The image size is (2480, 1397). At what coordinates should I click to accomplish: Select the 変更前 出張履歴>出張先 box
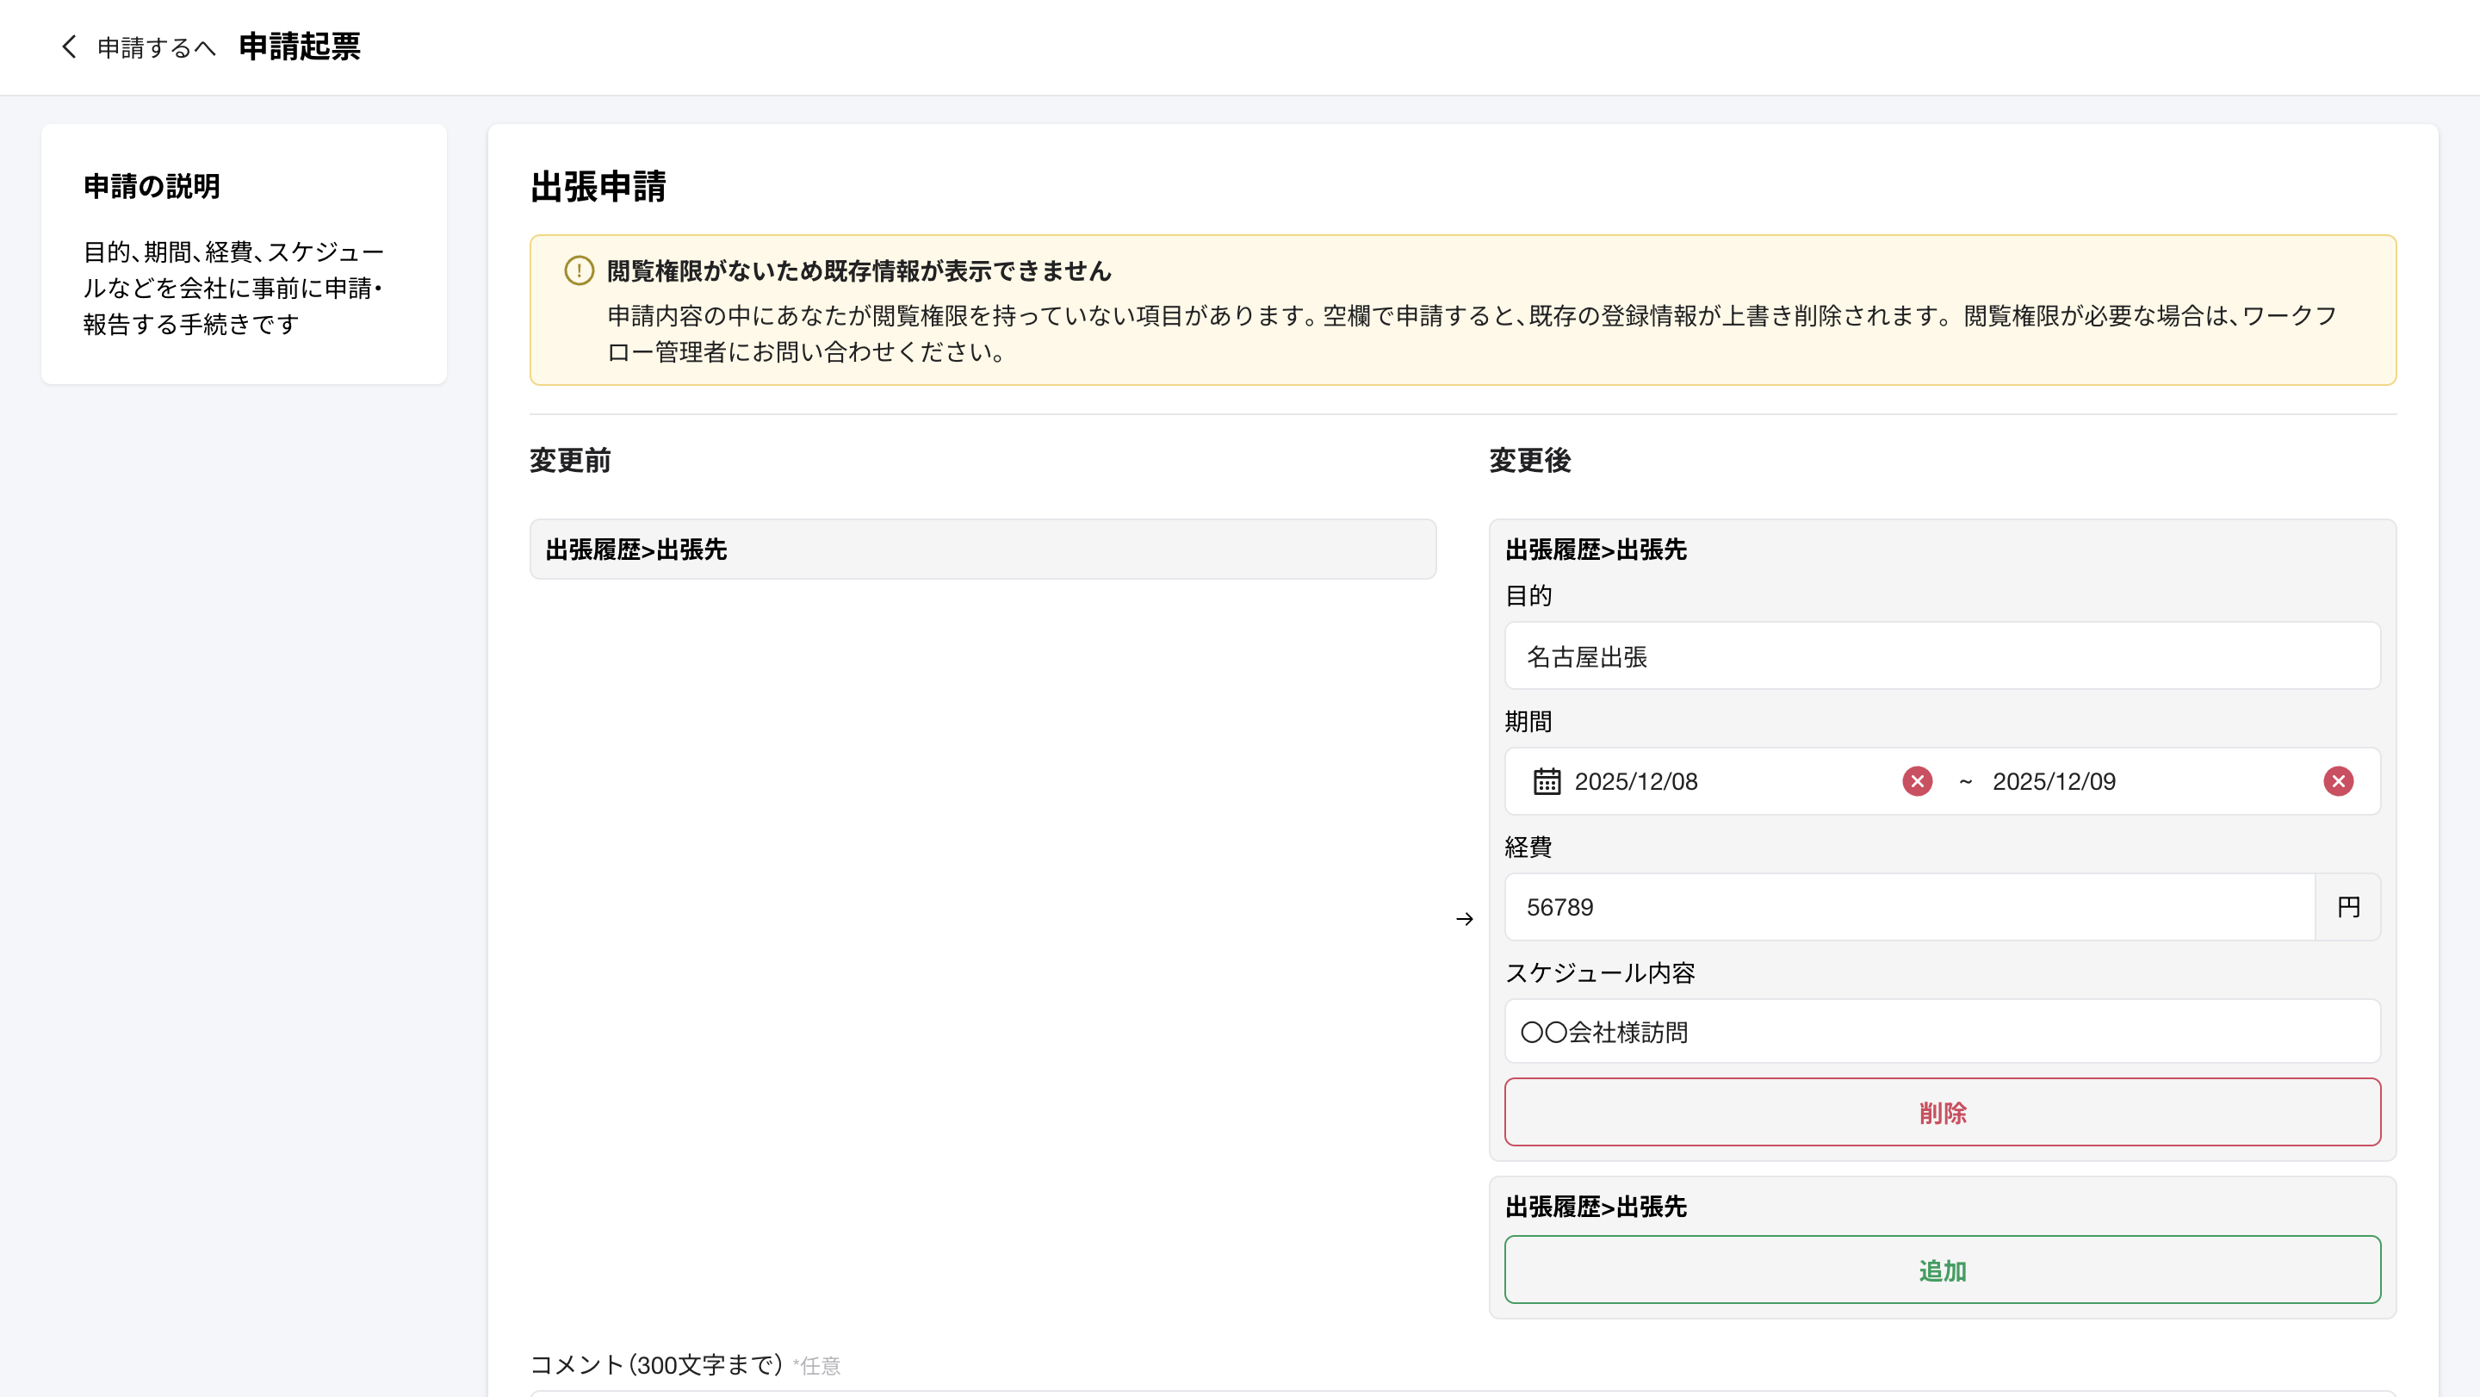pyautogui.click(x=982, y=549)
